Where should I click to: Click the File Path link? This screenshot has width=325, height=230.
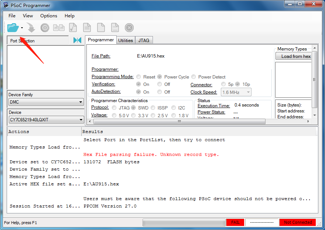(101, 56)
